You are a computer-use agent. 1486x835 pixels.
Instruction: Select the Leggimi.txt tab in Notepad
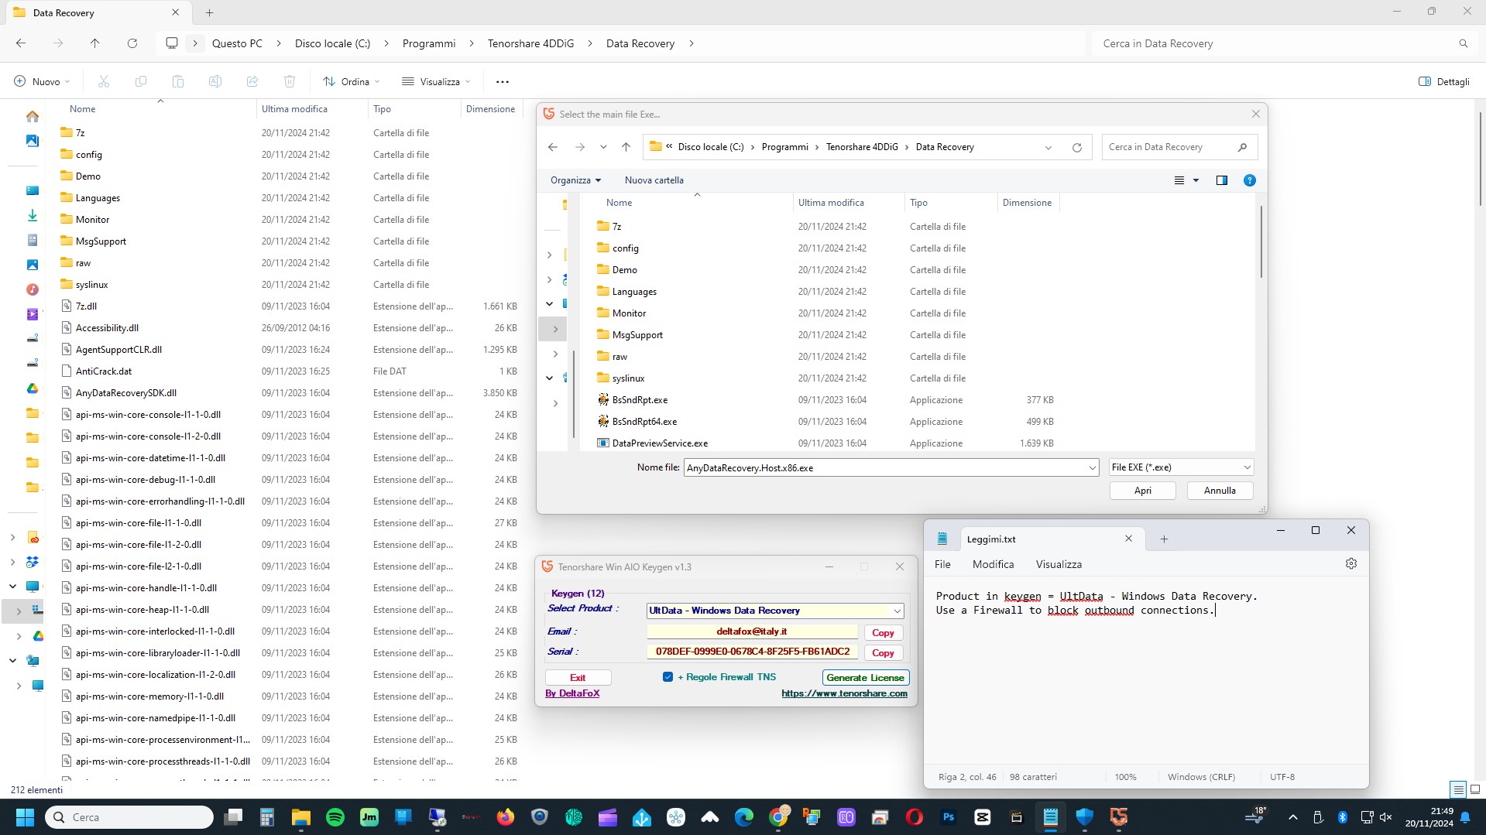991,539
